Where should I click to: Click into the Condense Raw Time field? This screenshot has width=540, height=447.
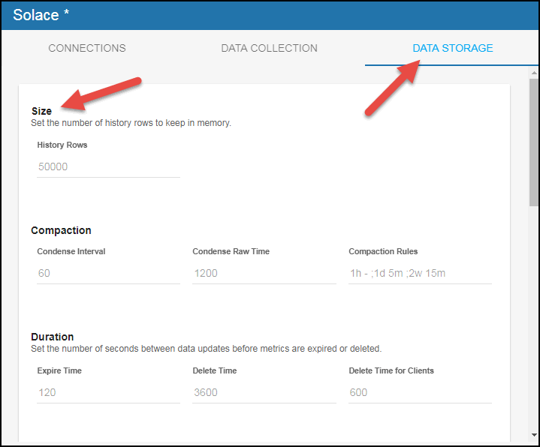pyautogui.click(x=264, y=273)
